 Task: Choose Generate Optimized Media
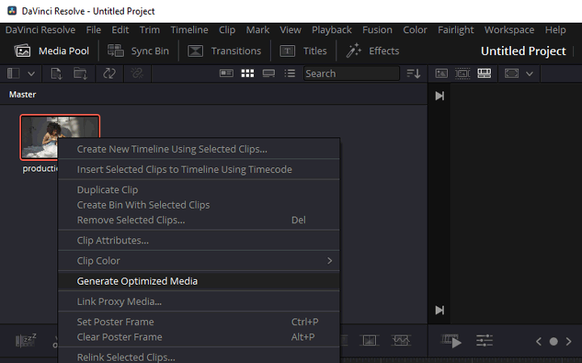199,281
